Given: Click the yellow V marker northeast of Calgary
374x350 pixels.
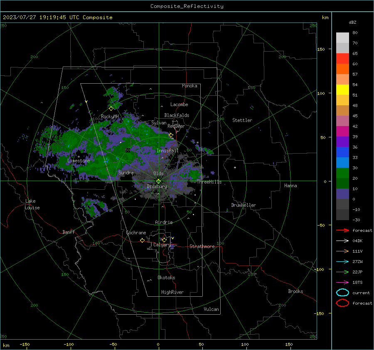Looking at the screenshot, I should click(173, 238).
